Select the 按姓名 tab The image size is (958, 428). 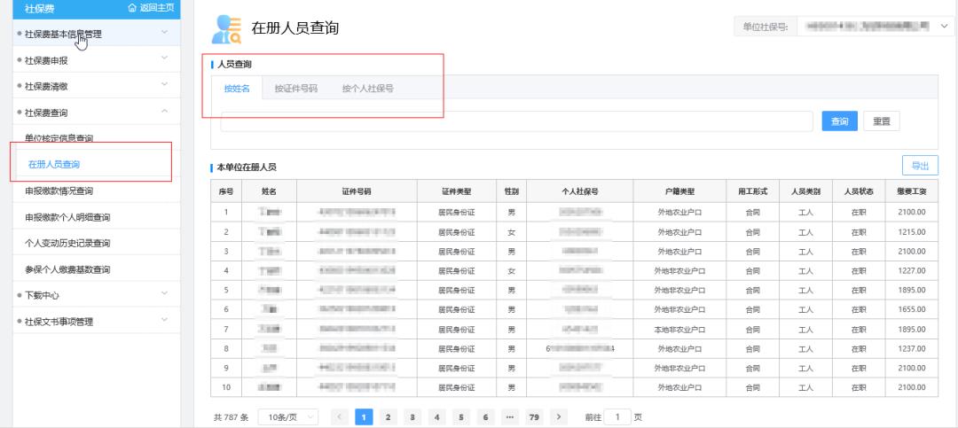coord(237,89)
